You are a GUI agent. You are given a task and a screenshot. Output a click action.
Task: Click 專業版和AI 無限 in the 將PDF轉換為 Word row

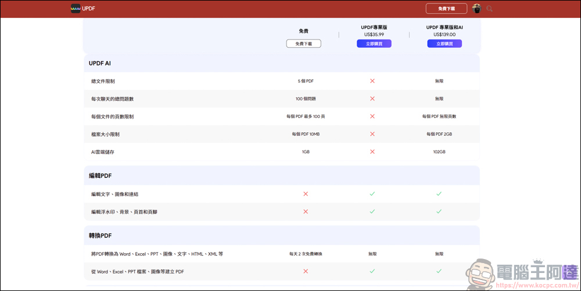(439, 254)
